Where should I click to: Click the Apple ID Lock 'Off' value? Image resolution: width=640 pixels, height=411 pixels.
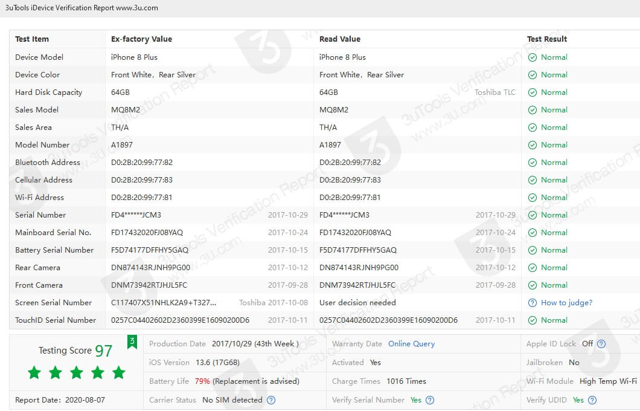pos(587,344)
